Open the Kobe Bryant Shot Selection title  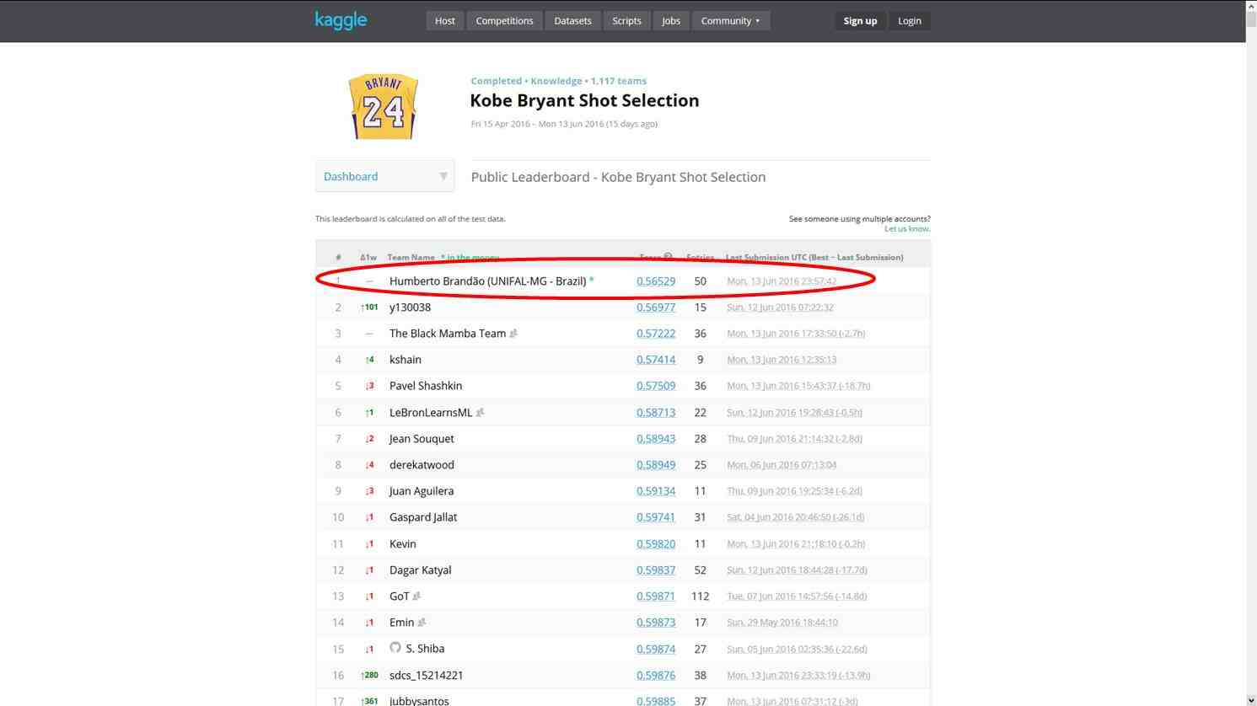tap(584, 100)
